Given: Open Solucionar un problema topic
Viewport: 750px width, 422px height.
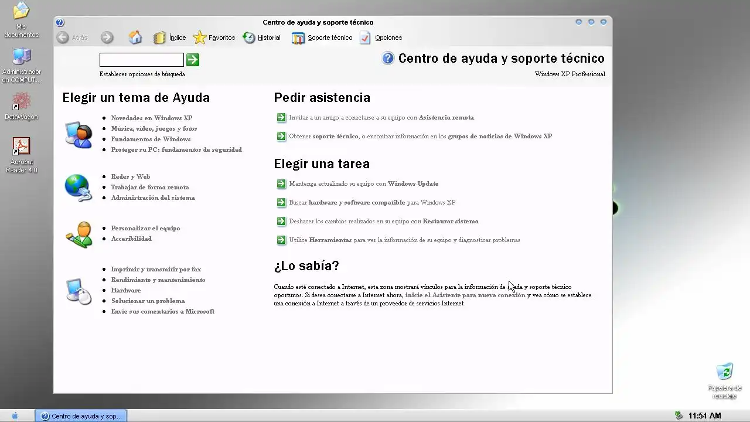Looking at the screenshot, I should click(148, 301).
